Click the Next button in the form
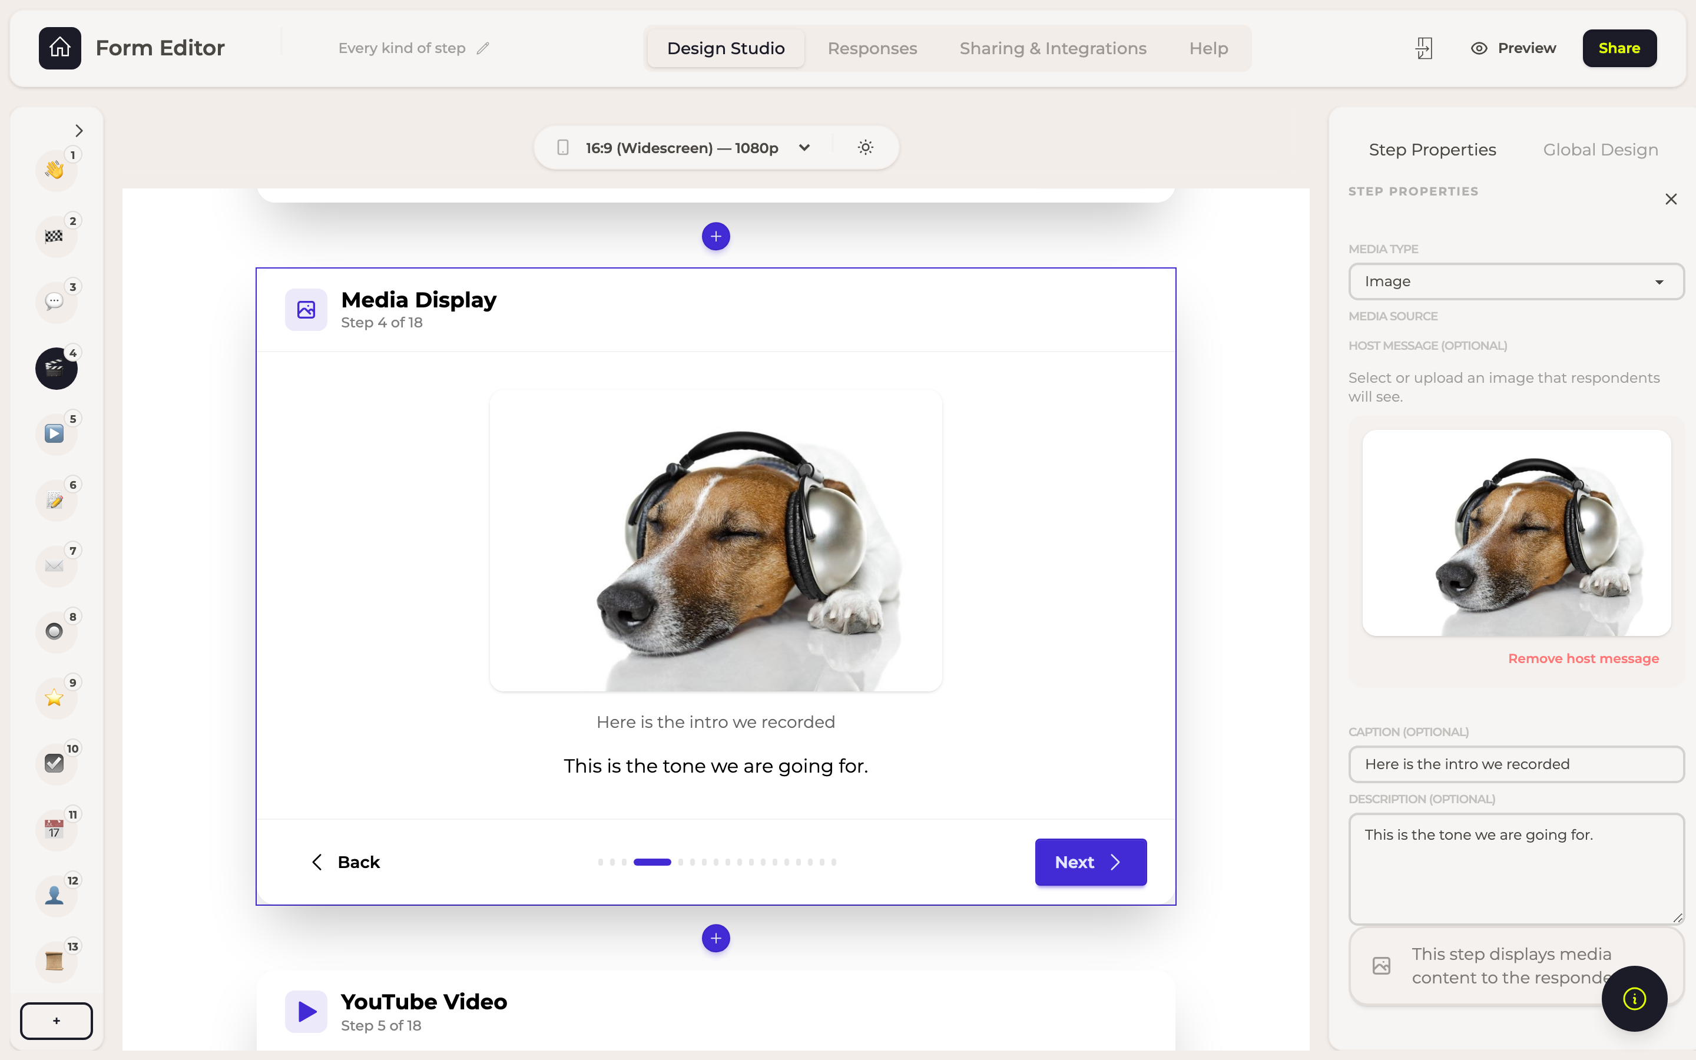 (x=1091, y=862)
